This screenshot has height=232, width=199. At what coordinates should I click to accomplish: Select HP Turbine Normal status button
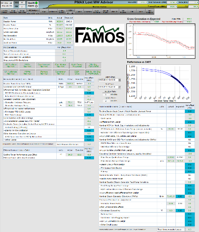pyautogui.click(x=11, y=66)
